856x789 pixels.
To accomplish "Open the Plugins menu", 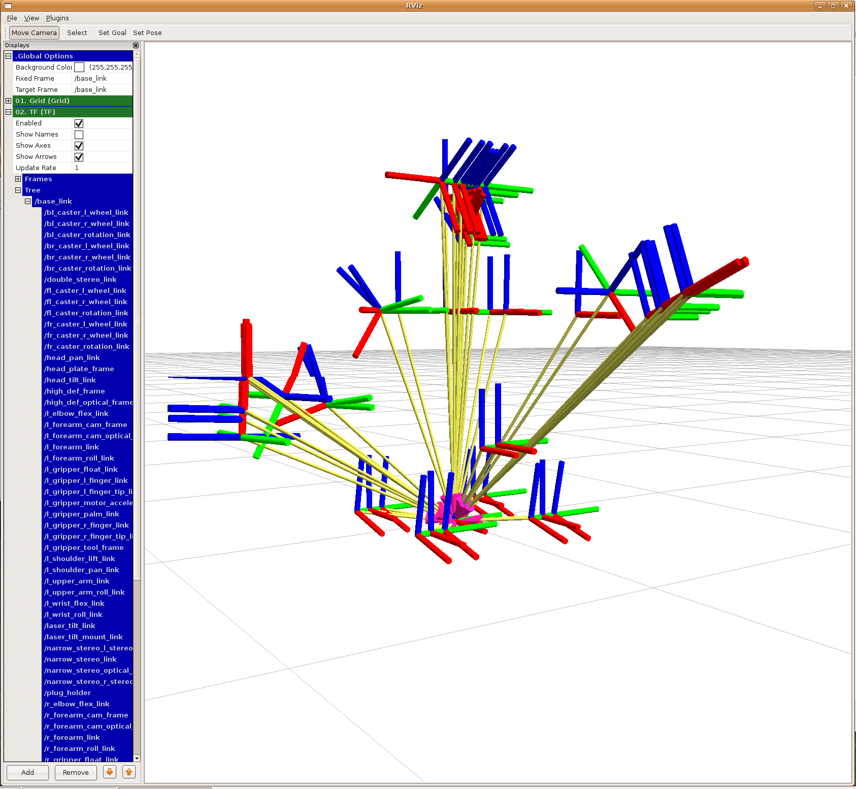I will 57,18.
